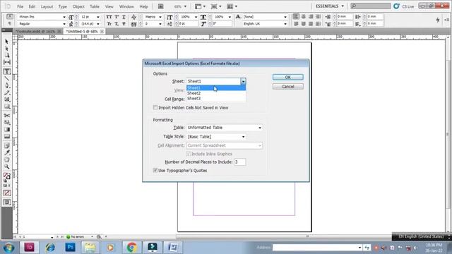Click the Align Left paragraph button

point(296,17)
